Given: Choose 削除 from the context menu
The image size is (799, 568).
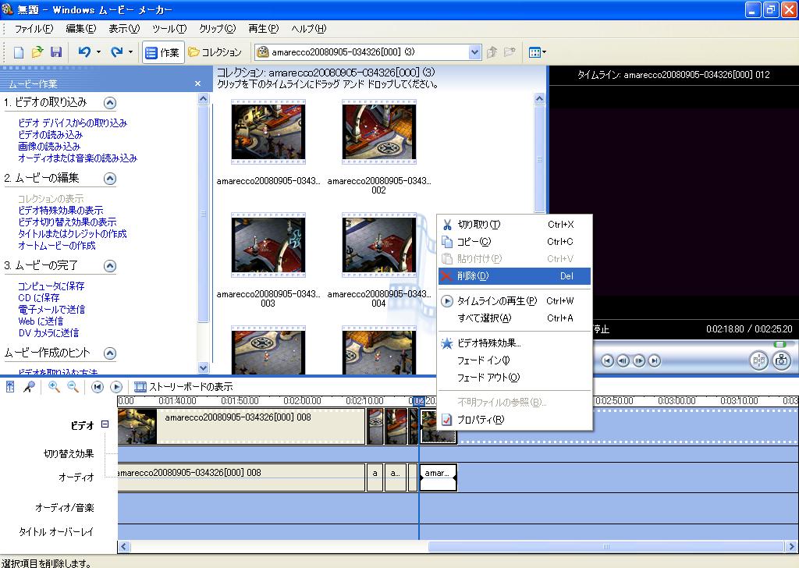Looking at the screenshot, I should tap(515, 276).
